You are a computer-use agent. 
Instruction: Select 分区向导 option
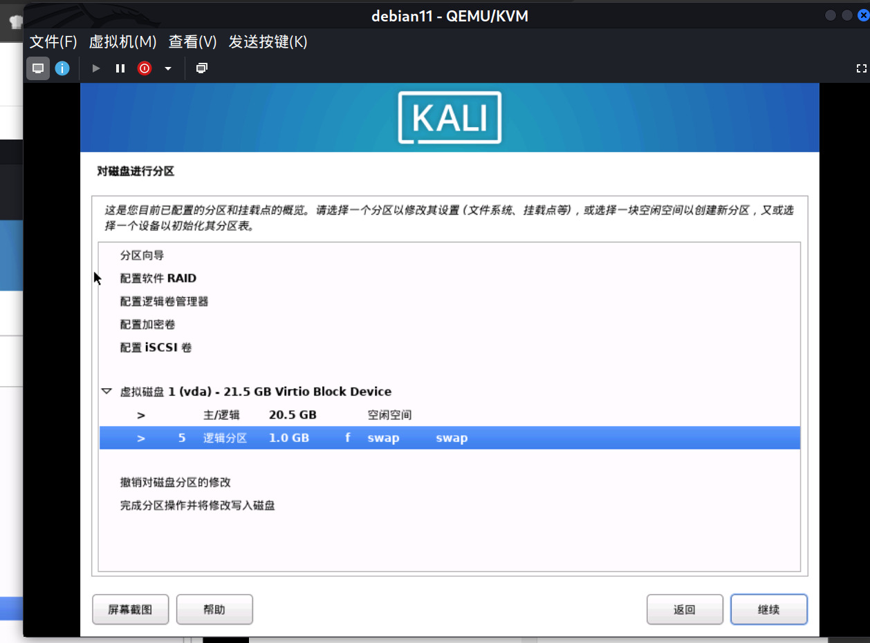[x=450, y=256]
